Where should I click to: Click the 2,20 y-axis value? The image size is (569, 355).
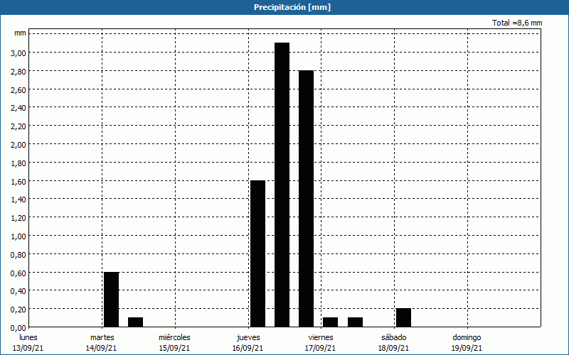pos(19,126)
